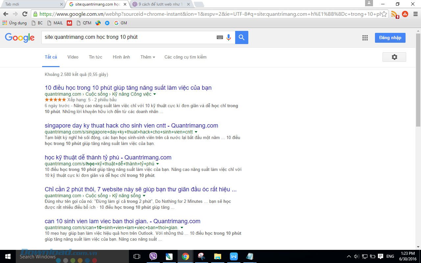This screenshot has width=421, height=263.
Task: Open dropdown arrow after học+kỹ+thuật result URL
Action: click(x=158, y=164)
